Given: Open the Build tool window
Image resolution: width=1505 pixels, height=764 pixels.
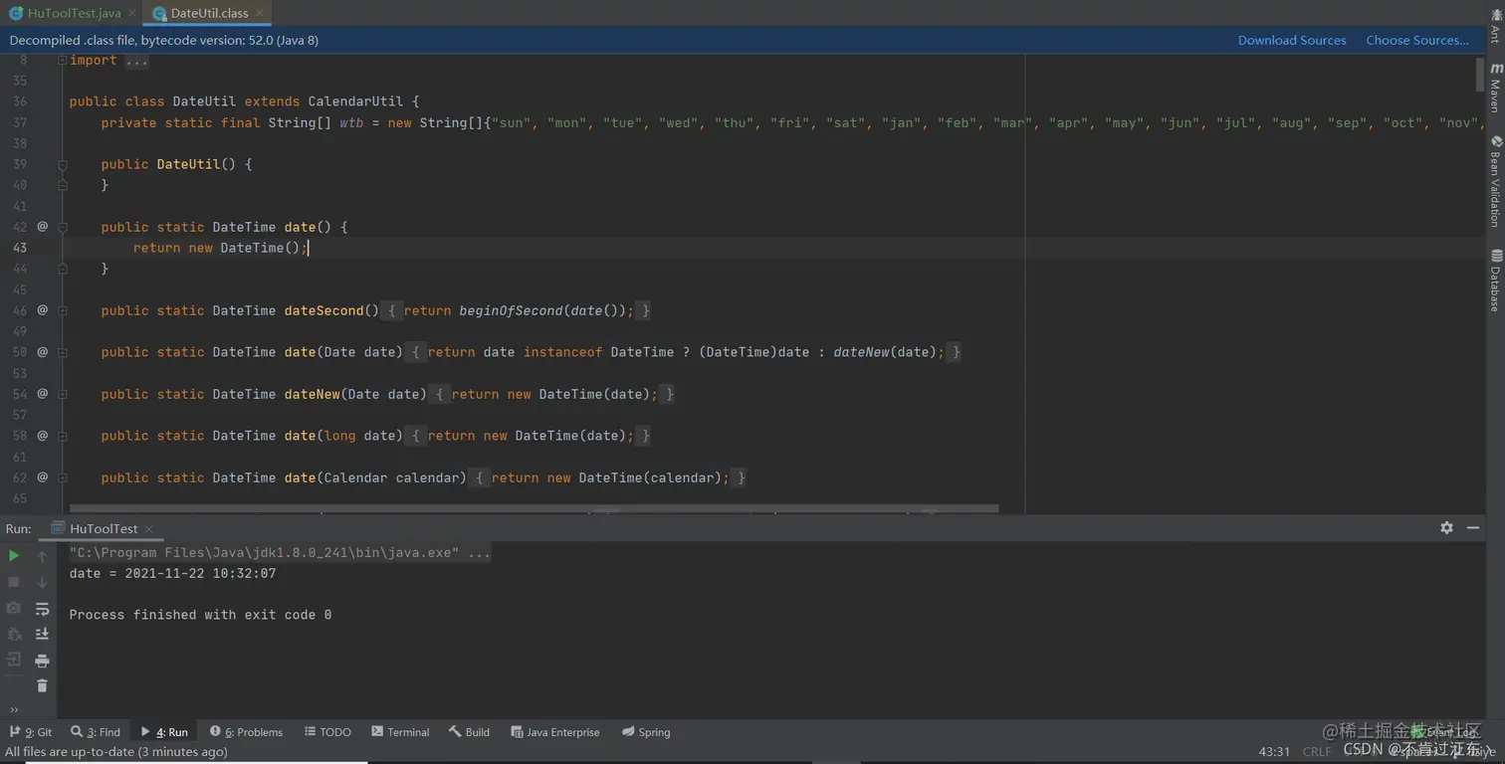Looking at the screenshot, I should point(469,732).
